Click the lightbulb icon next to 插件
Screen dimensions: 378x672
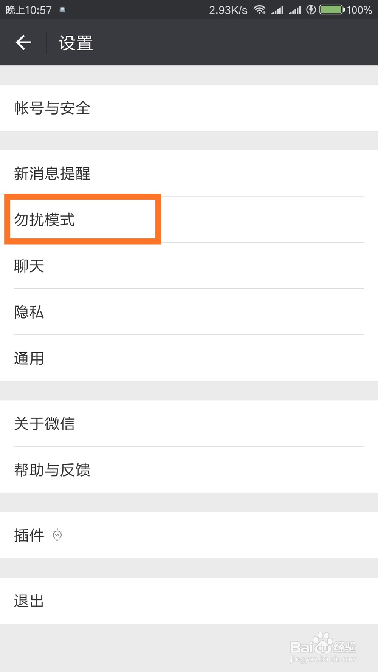(x=57, y=535)
